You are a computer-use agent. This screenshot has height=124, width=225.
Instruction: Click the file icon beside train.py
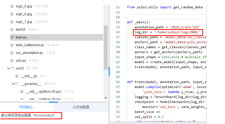tap(12, 37)
